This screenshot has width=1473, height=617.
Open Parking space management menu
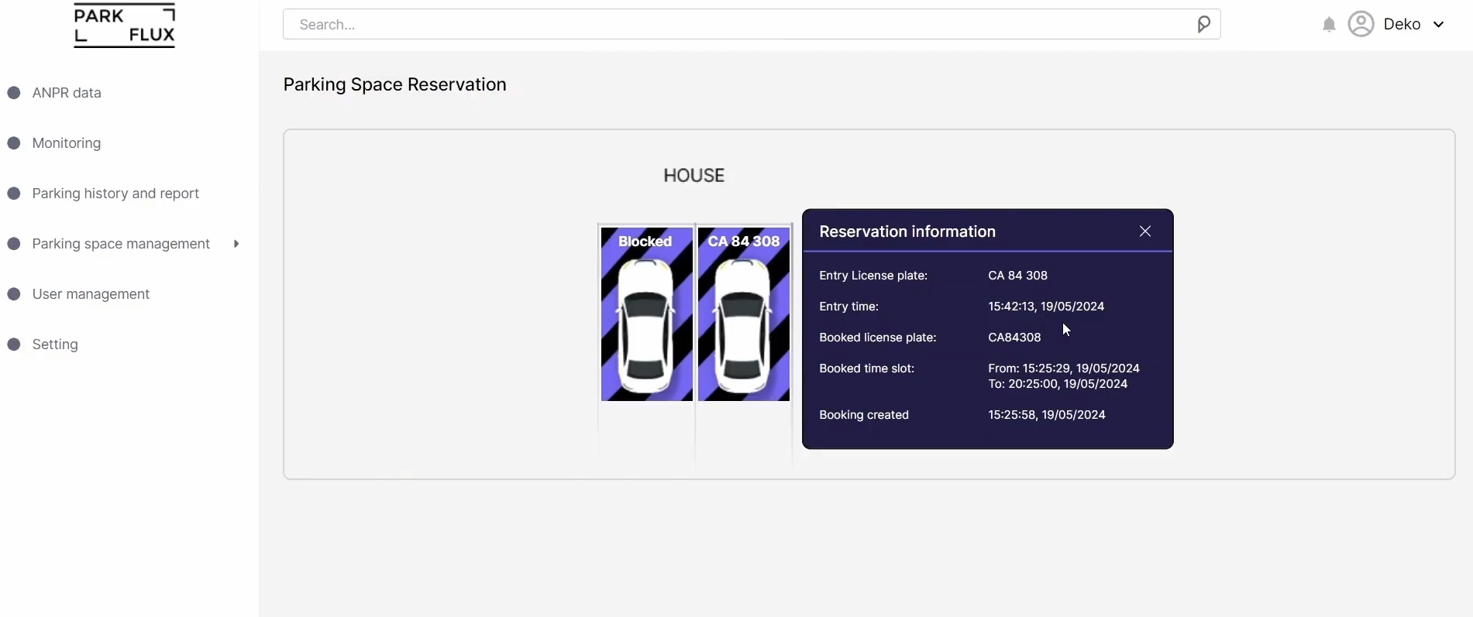coord(121,244)
